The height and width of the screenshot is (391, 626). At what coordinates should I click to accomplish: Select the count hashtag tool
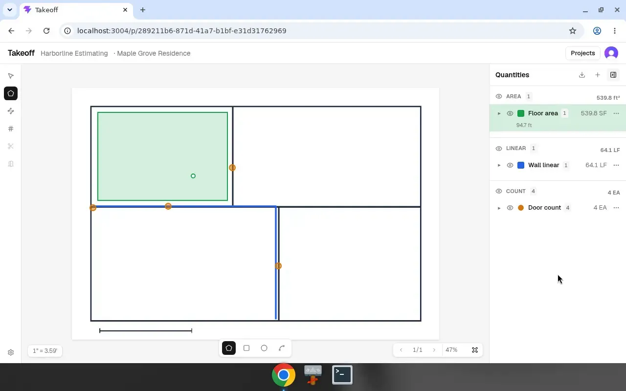click(x=11, y=129)
